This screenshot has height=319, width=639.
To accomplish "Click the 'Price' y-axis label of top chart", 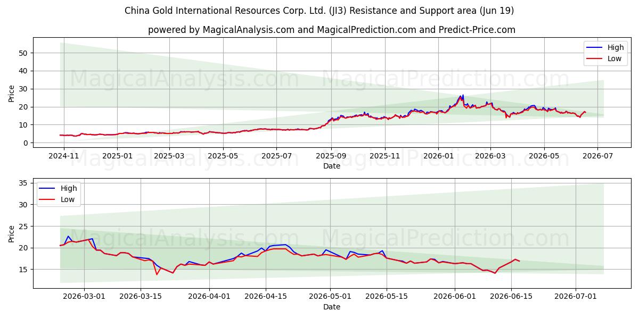I will click(x=12, y=93).
